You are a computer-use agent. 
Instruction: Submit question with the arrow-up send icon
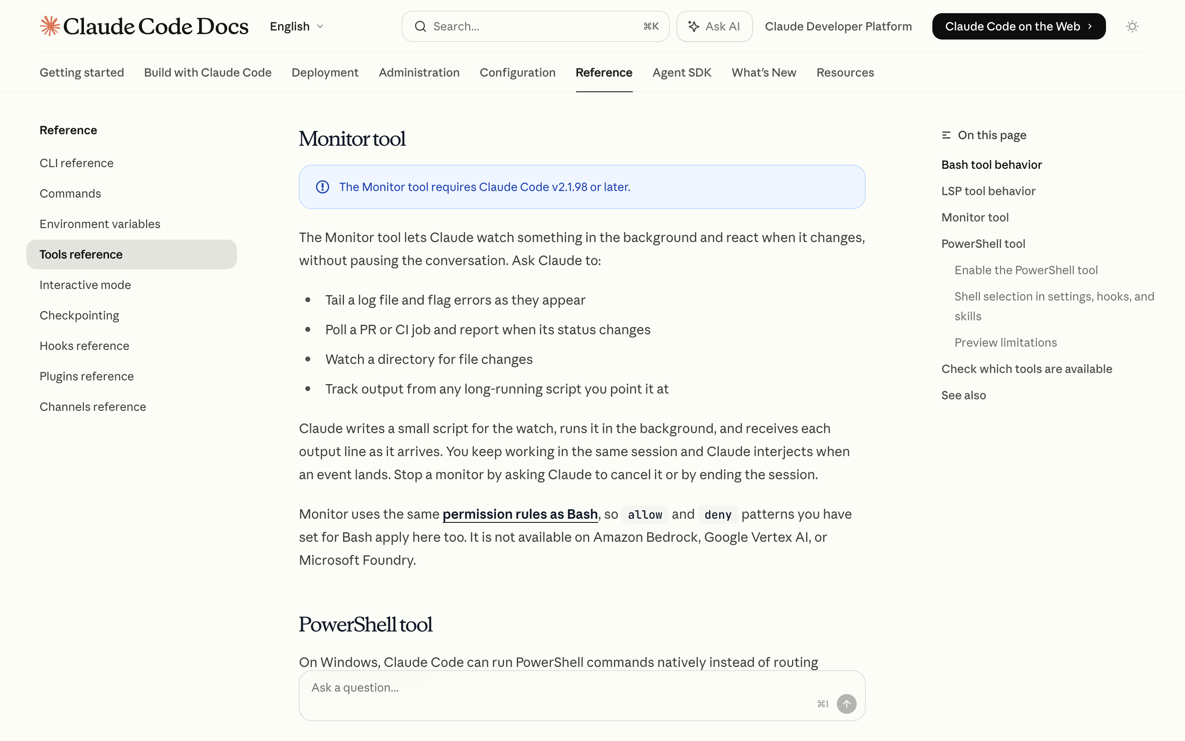tap(846, 704)
